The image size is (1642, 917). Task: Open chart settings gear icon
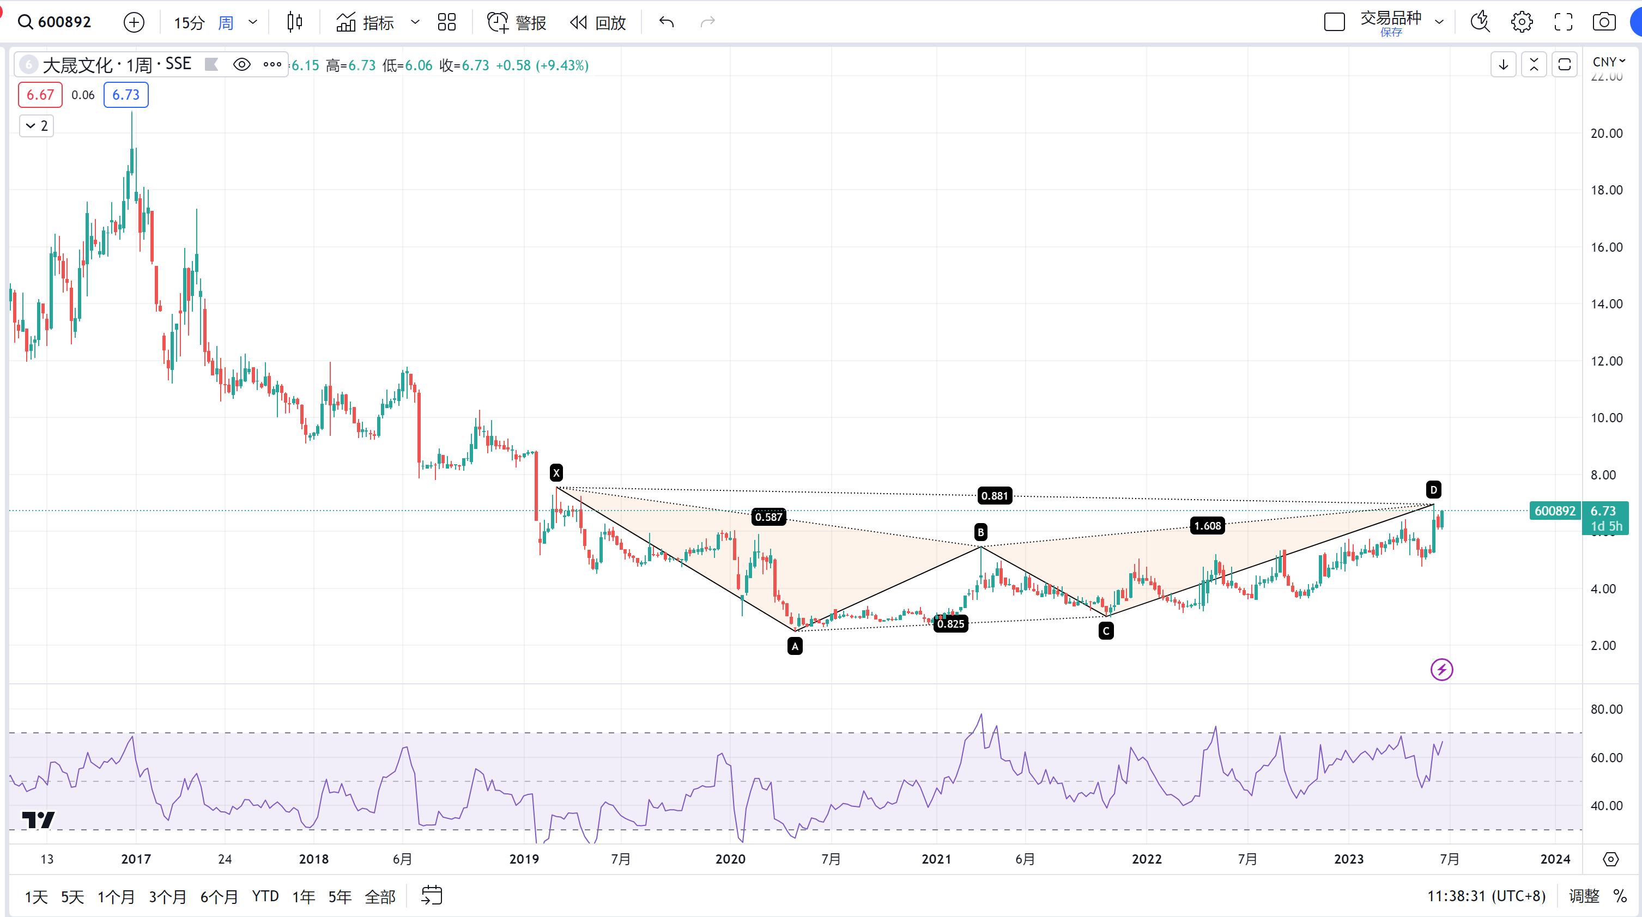[1522, 22]
